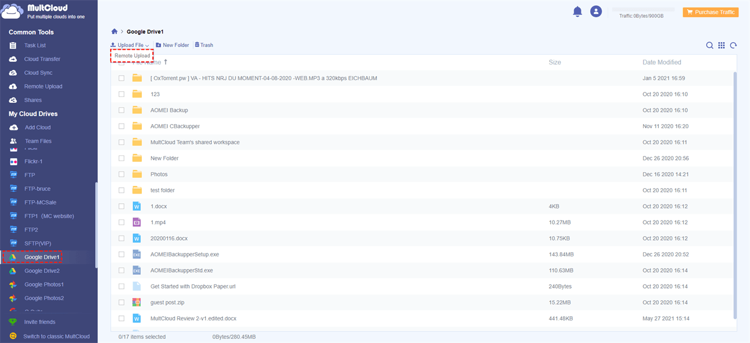Screen dimensions: 750x343
Task: Check the box next to 1.docx
Action: [121, 206]
